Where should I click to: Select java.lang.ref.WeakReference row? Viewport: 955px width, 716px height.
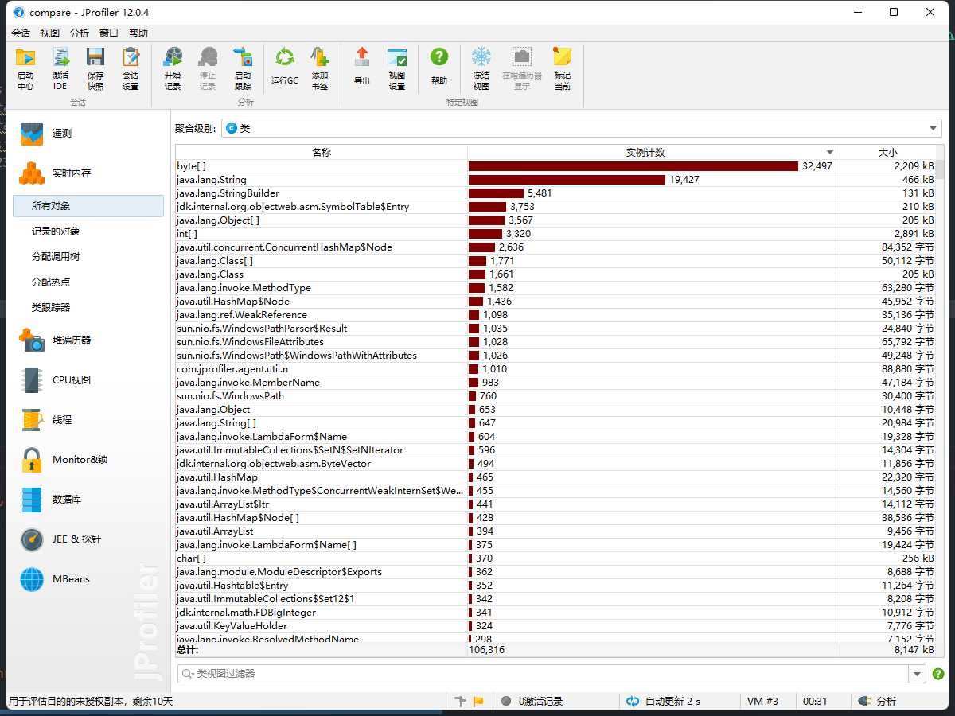(x=555, y=315)
